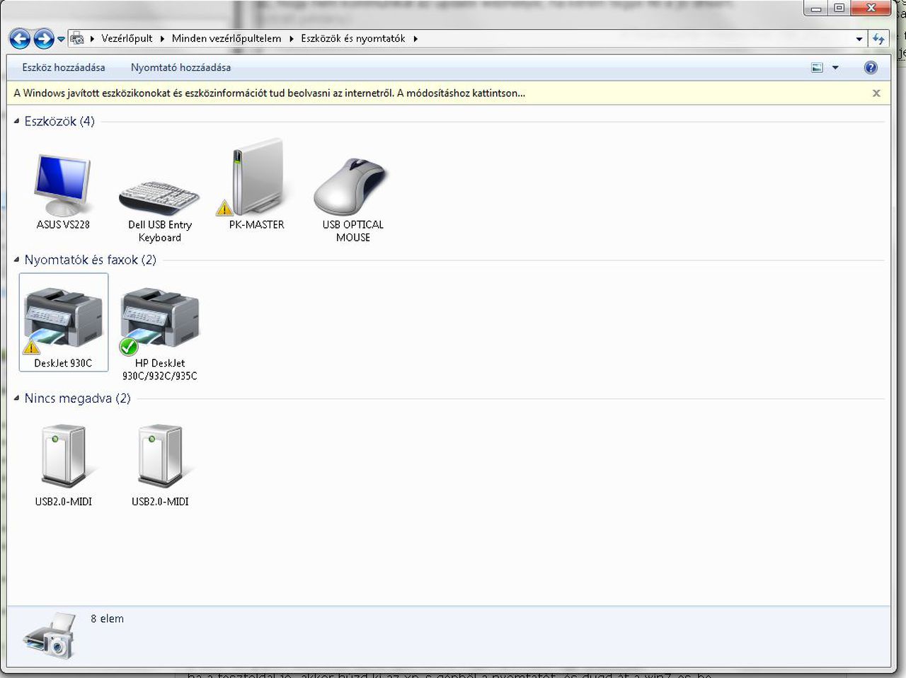Open the view options dropdown arrow
Image resolution: width=906 pixels, height=678 pixels.
point(835,67)
